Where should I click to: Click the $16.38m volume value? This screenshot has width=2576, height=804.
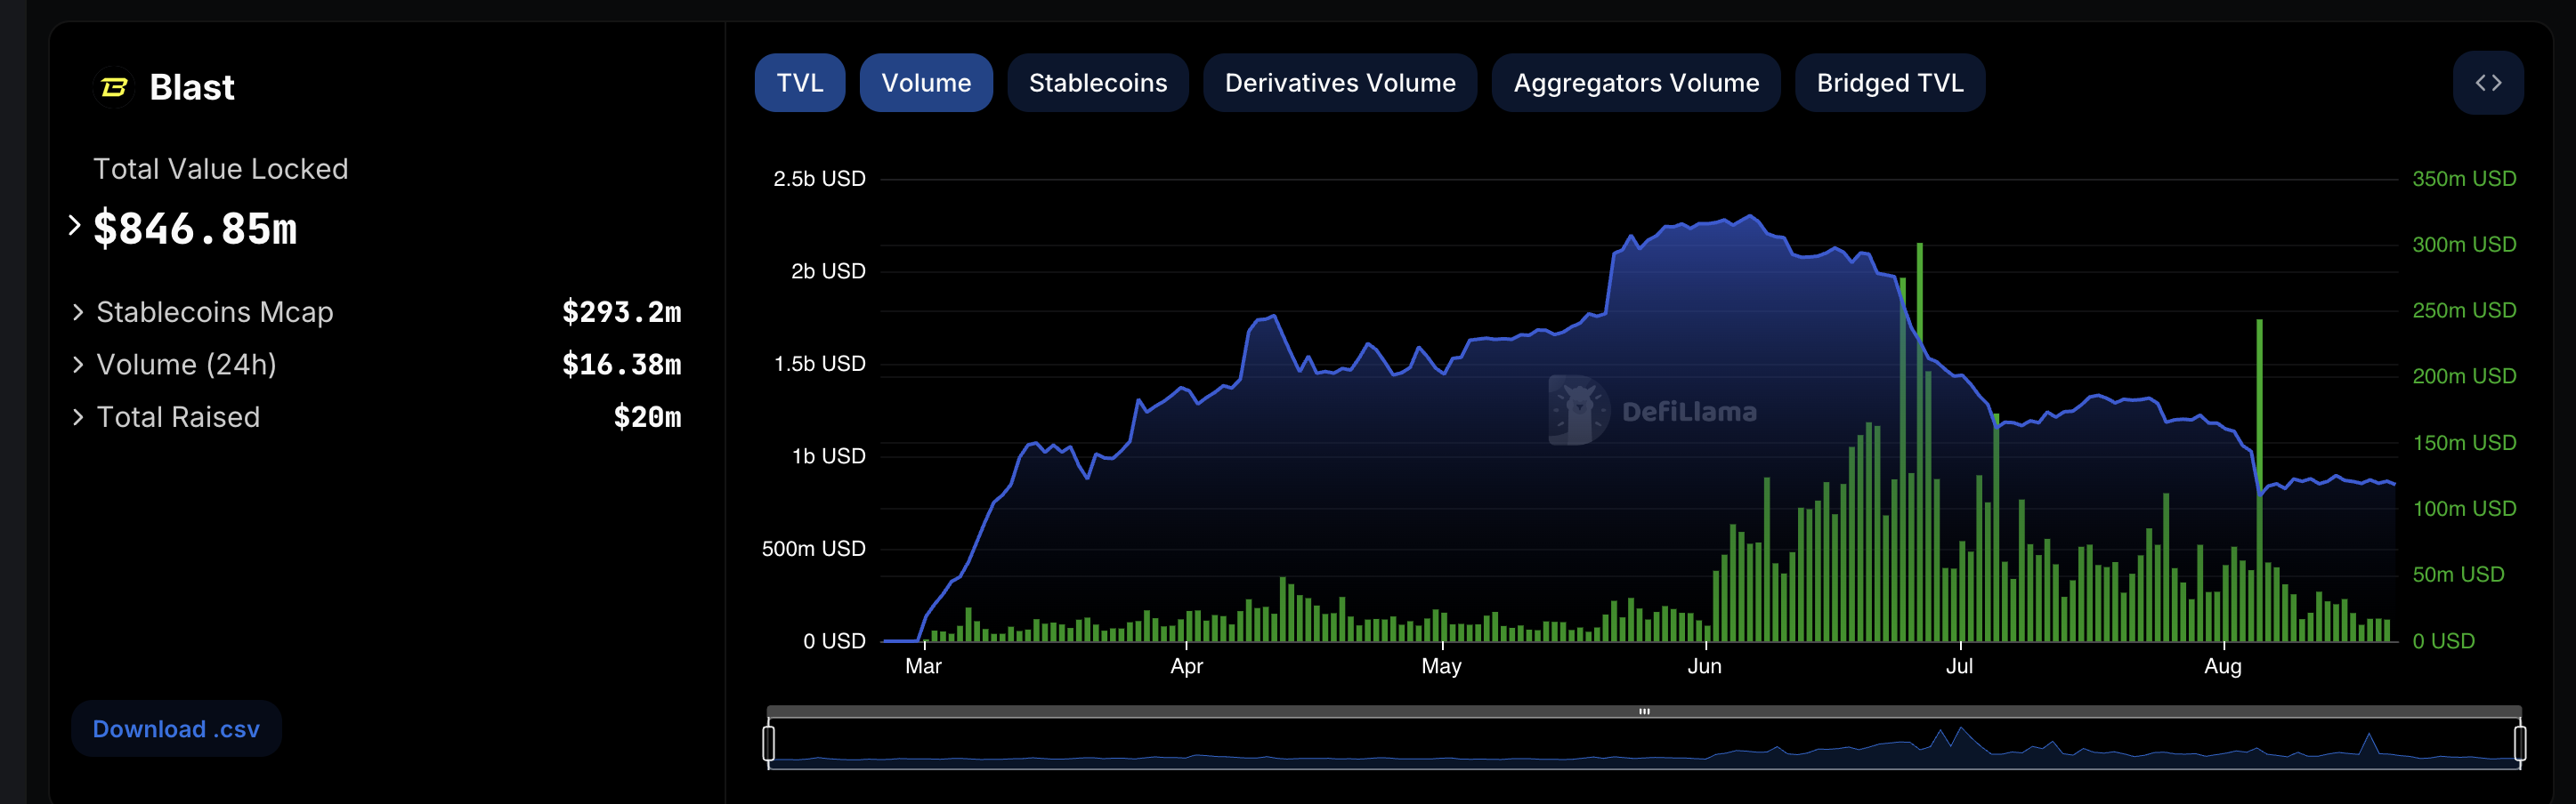click(x=621, y=365)
